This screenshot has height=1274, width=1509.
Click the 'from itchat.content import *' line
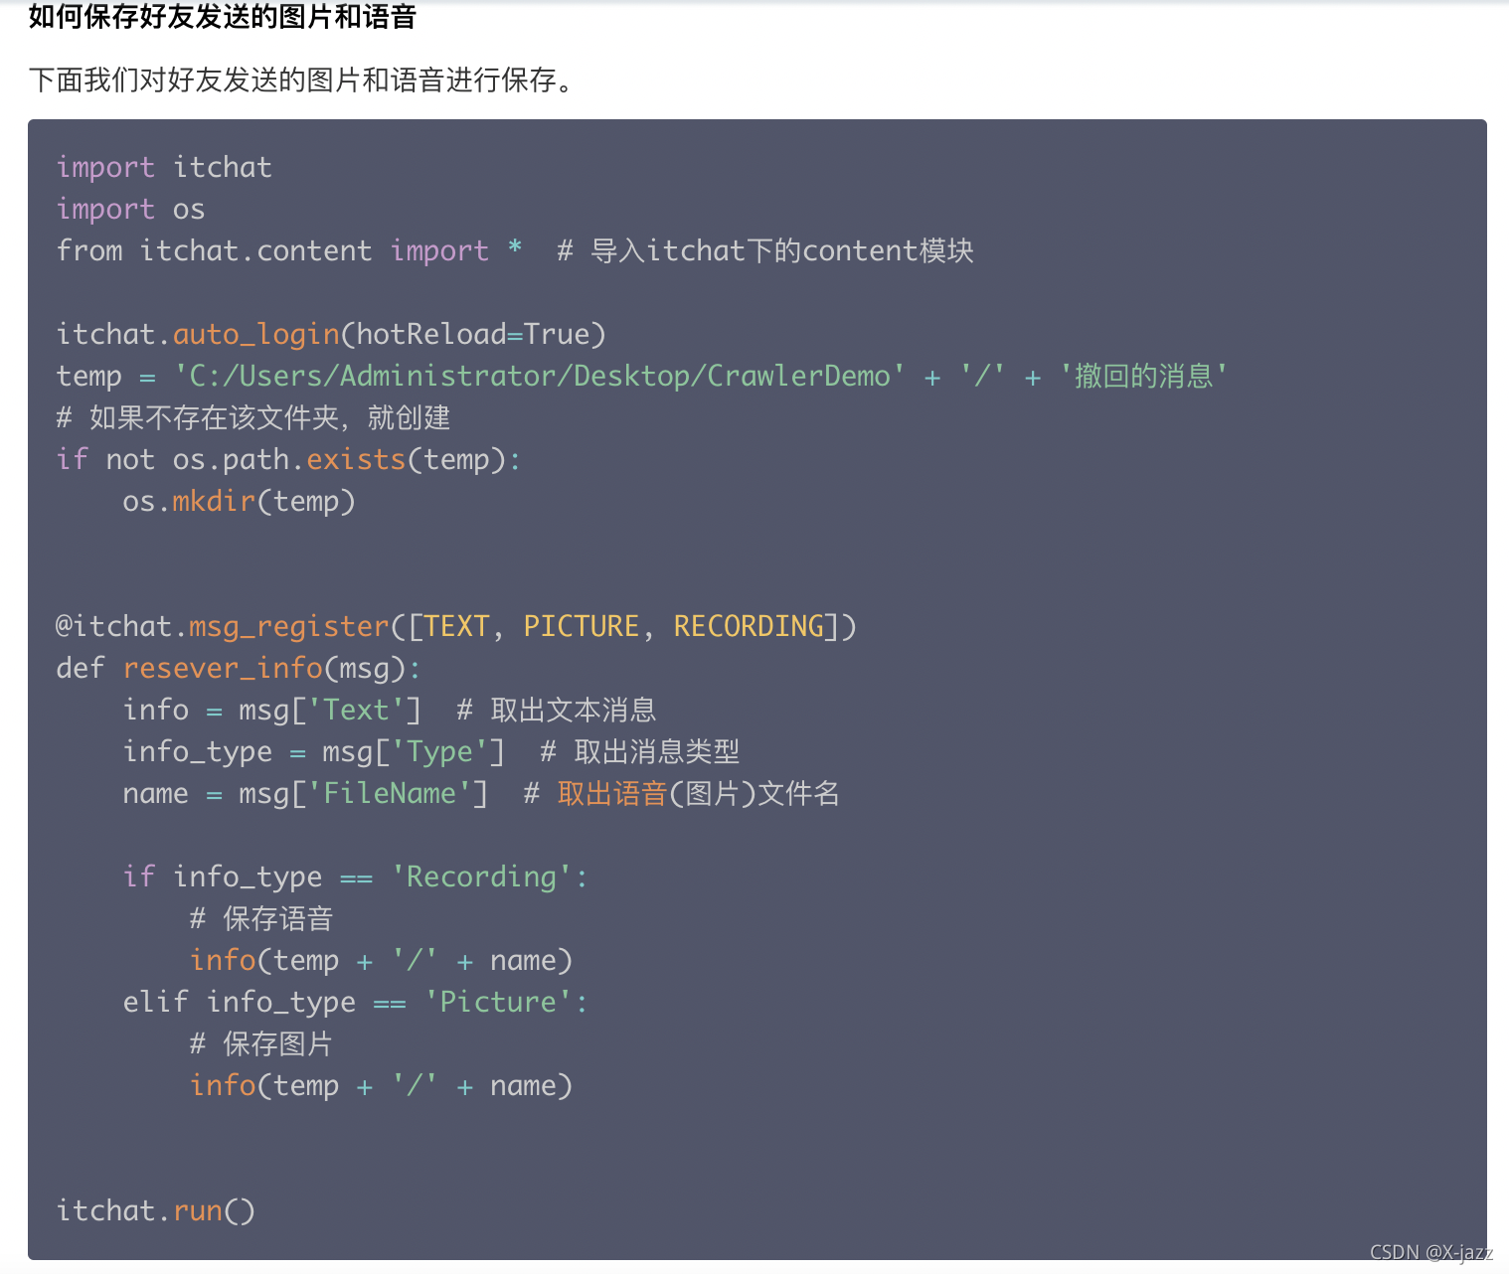289,250
